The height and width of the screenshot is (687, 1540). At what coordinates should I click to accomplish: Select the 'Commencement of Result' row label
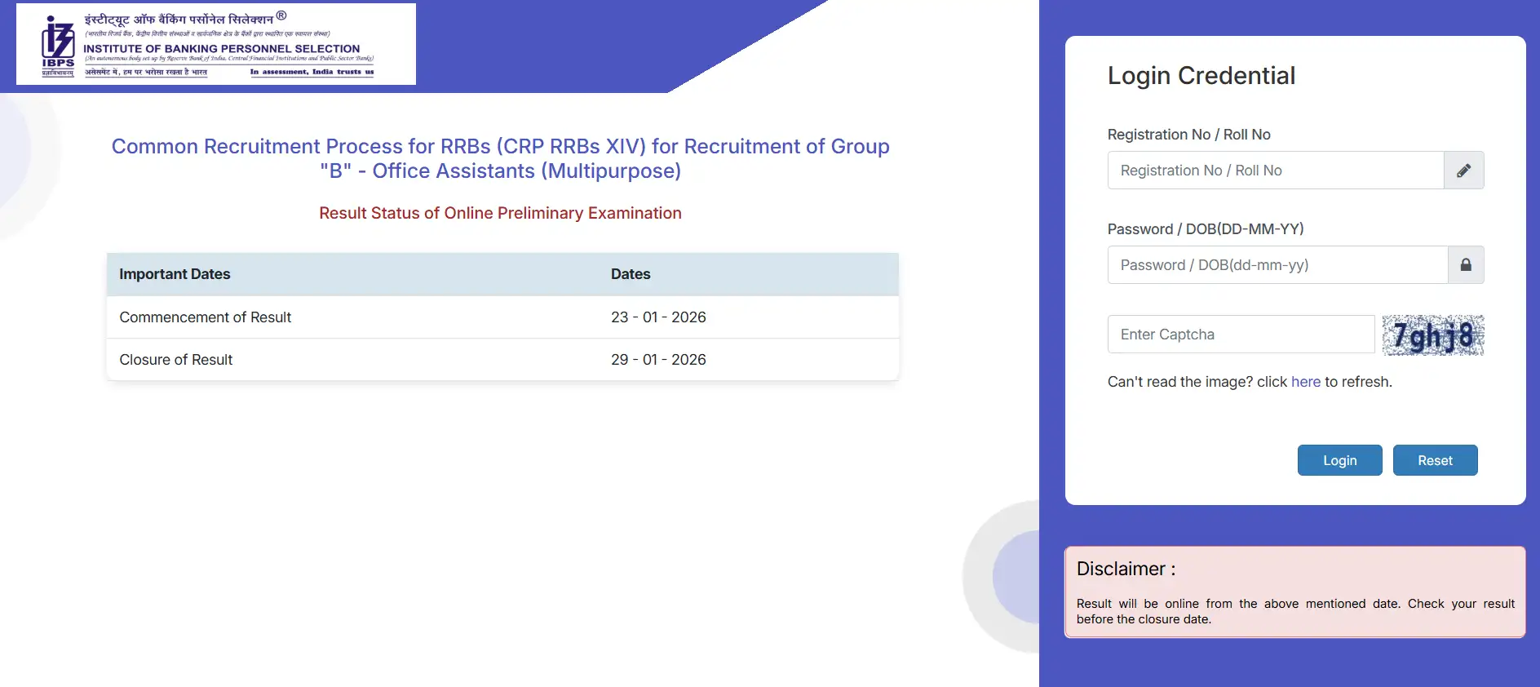205,317
